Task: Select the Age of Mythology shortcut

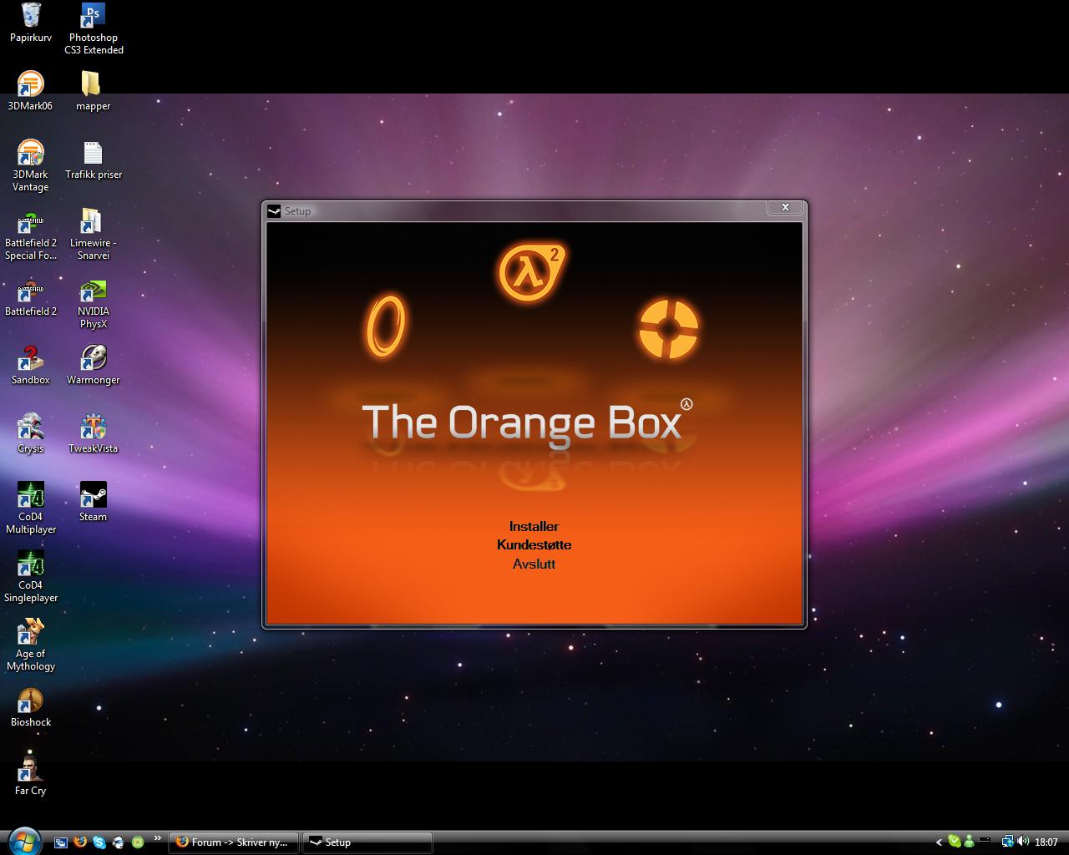Action: pos(31,645)
